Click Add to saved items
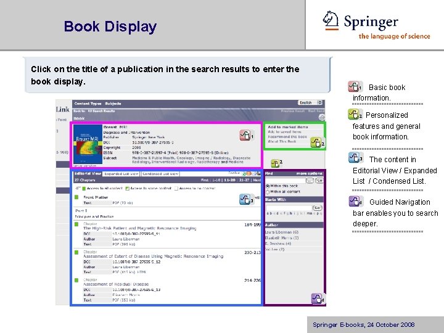Image resolution: width=444 pixels, height=333 pixels. coord(284,132)
